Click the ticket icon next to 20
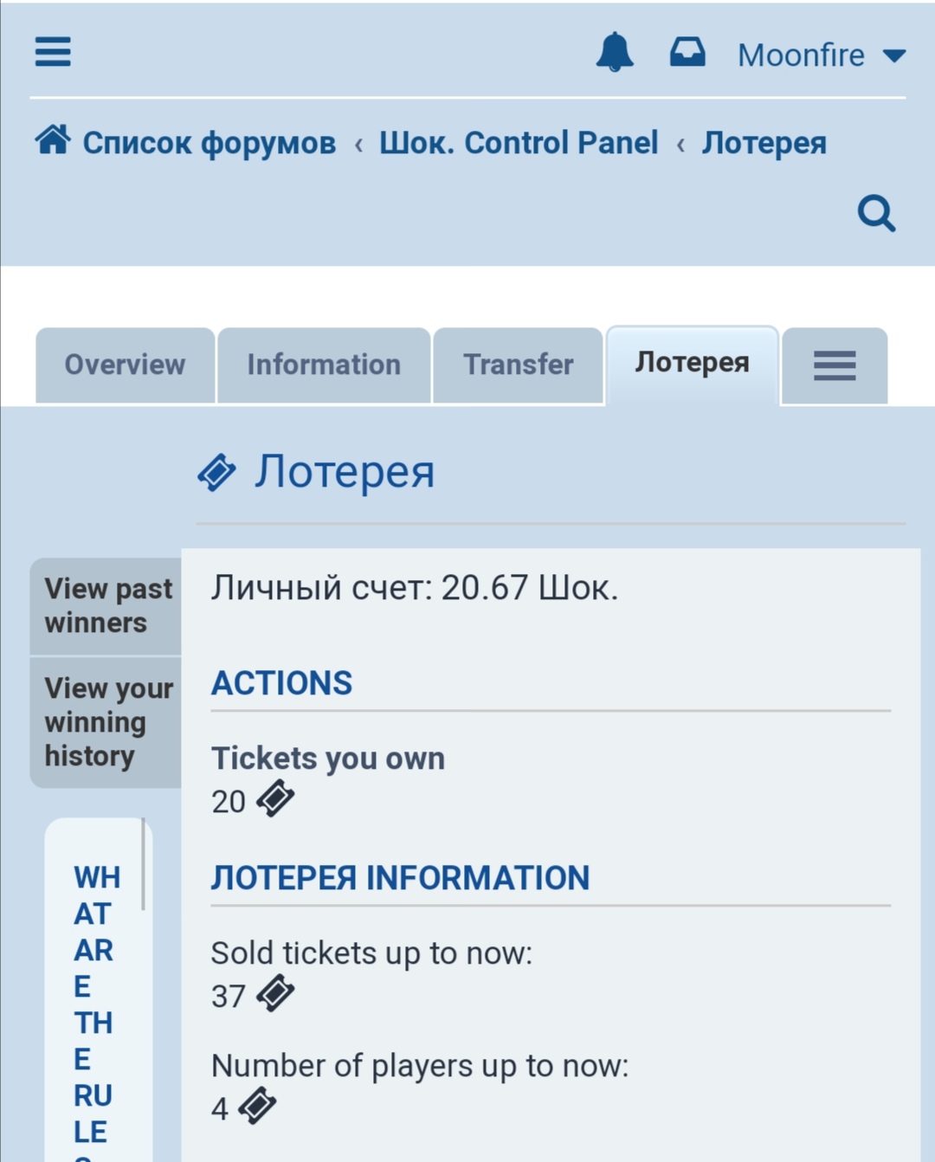935x1162 pixels. pos(275,798)
